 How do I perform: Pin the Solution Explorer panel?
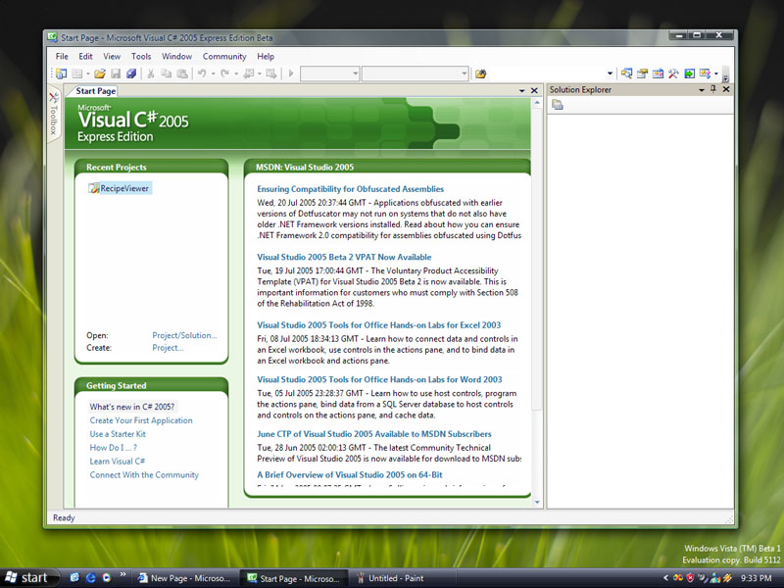coord(713,89)
